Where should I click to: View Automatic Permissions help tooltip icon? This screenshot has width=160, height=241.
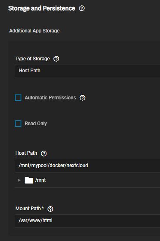(82, 98)
